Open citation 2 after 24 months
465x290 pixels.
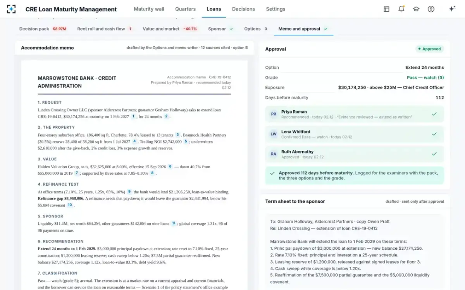pos(166,116)
